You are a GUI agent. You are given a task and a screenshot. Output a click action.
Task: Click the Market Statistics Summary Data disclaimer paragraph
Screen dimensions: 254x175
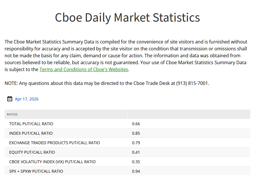click(x=126, y=56)
